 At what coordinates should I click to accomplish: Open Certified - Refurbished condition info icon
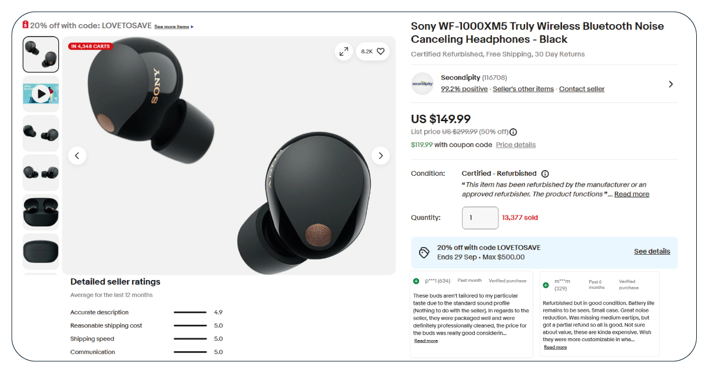545,174
